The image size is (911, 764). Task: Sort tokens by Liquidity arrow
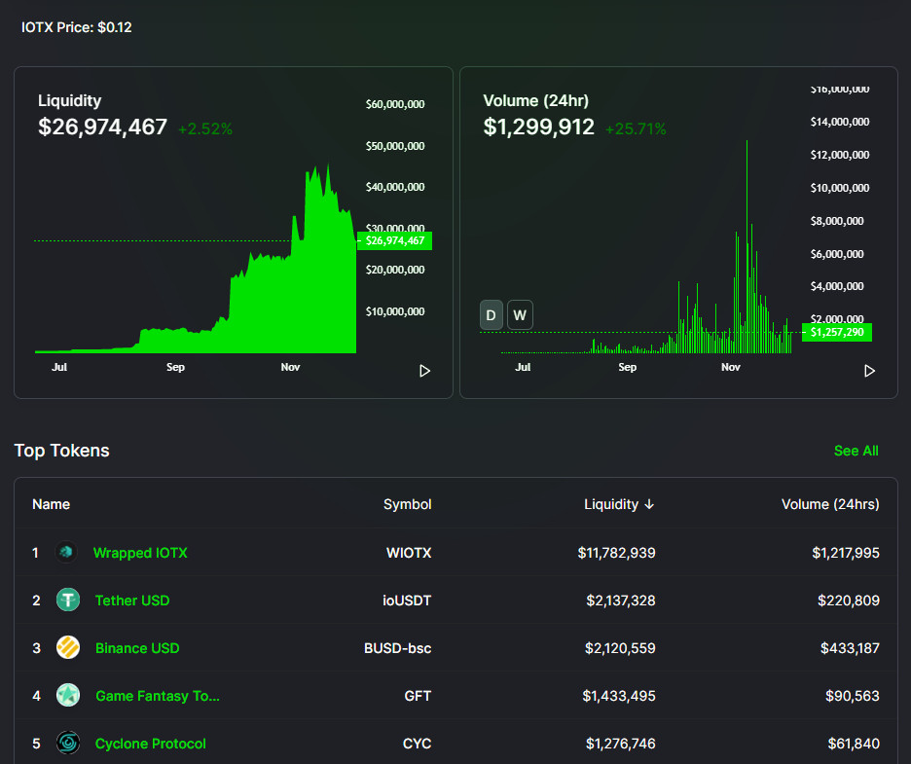tap(649, 504)
